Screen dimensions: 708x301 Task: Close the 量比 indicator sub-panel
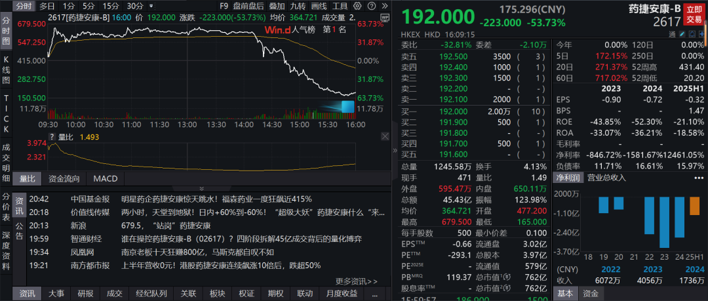pos(385,136)
